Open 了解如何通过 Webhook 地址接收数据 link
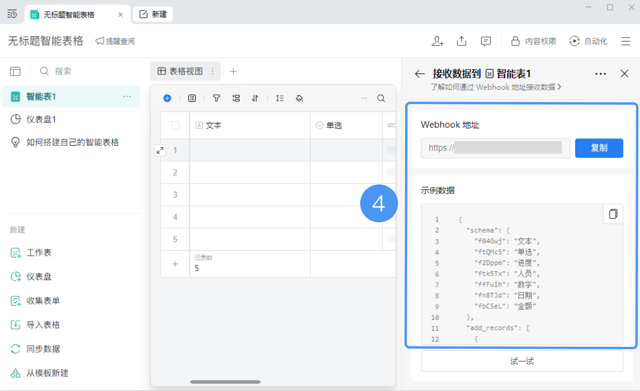This screenshot has height=391, width=640. [x=496, y=87]
